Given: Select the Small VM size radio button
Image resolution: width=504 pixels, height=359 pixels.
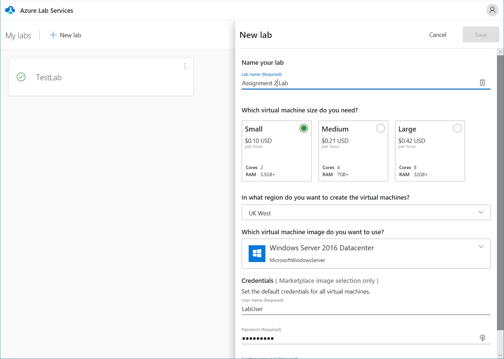Looking at the screenshot, I should tap(304, 128).
